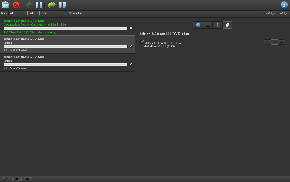Pause the debian DVD-1 torrent
Image resolution: width=290 pixels, height=182 pixels.
coord(131,28)
